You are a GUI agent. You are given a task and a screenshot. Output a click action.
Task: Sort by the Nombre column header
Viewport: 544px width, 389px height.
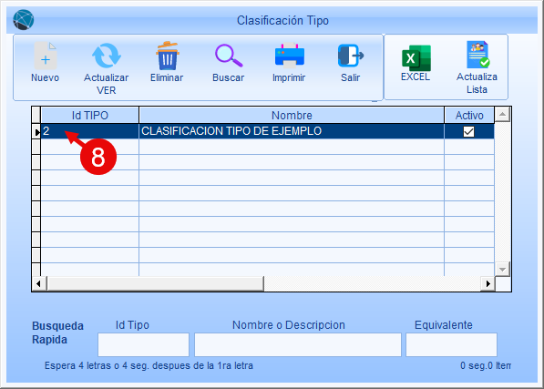[x=292, y=115]
